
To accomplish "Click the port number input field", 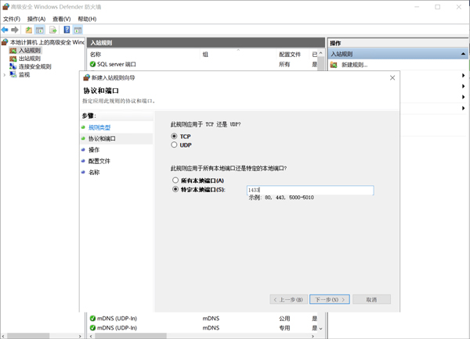I will point(310,190).
